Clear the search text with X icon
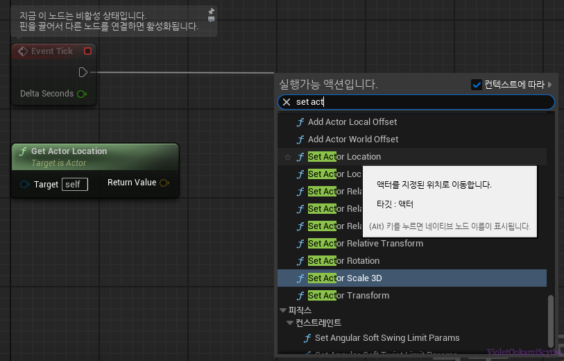The width and height of the screenshot is (564, 361). point(287,102)
